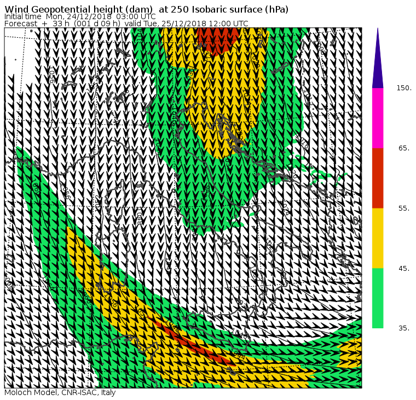Screen dimensions: 416x400
Task: Click the colorbar label '150.'
Action: [x=404, y=88]
